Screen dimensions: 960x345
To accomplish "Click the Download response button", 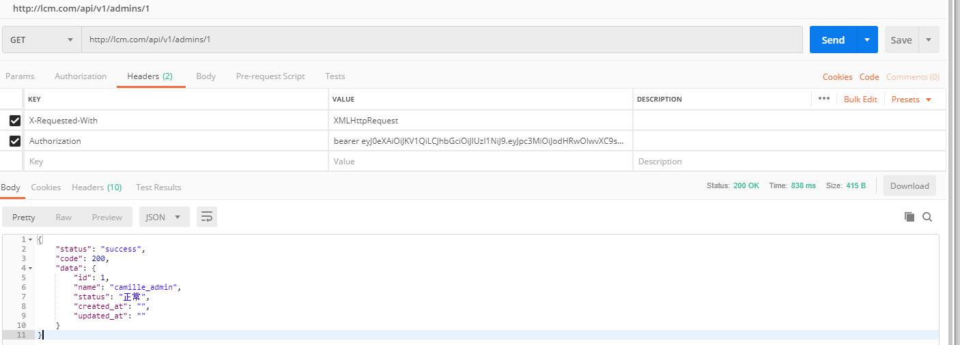I will (x=909, y=185).
